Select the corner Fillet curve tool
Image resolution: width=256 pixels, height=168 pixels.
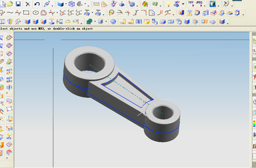144,13
